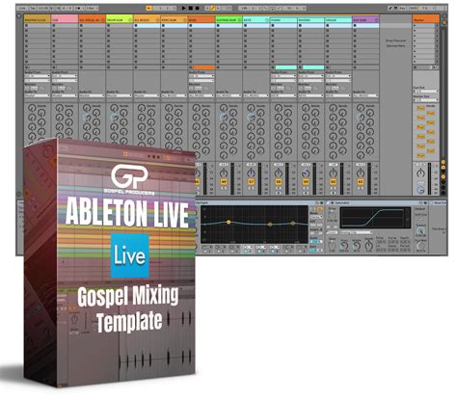Image resolution: width=457 pixels, height=399 pixels.
Task: Click the Saturator Dry/Wet knob
Action: pyautogui.click(x=420, y=247)
